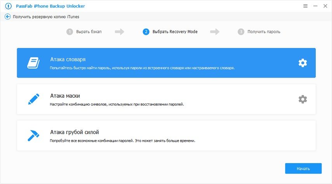Click the step 1 number circle
Viewport: 332px width, 184px height.
tap(70, 32)
